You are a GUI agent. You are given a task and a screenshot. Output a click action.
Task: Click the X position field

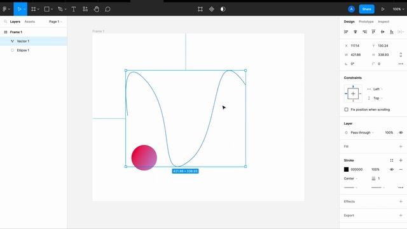point(357,46)
